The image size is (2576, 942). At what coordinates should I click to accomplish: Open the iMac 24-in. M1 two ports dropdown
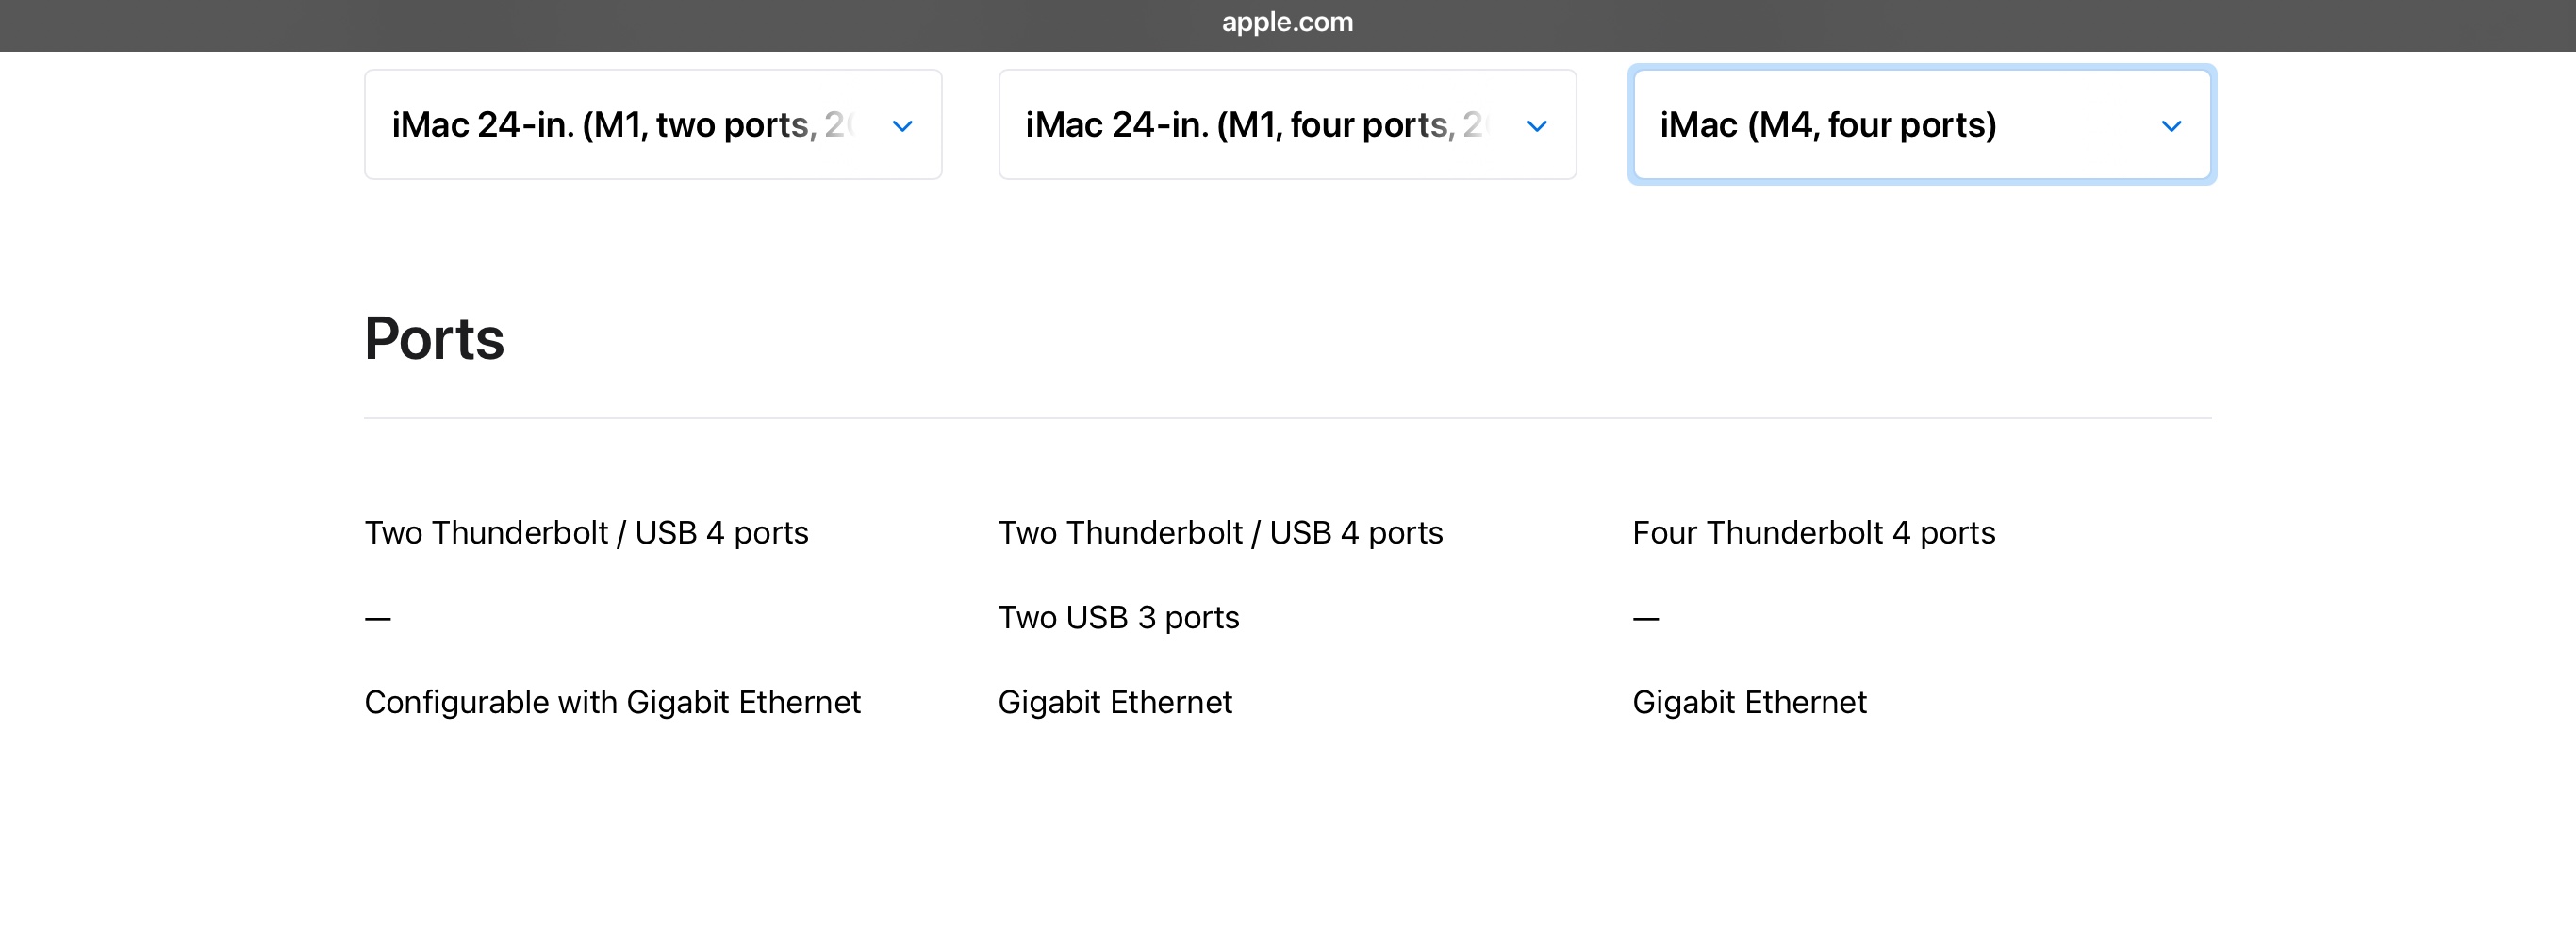(622, 125)
